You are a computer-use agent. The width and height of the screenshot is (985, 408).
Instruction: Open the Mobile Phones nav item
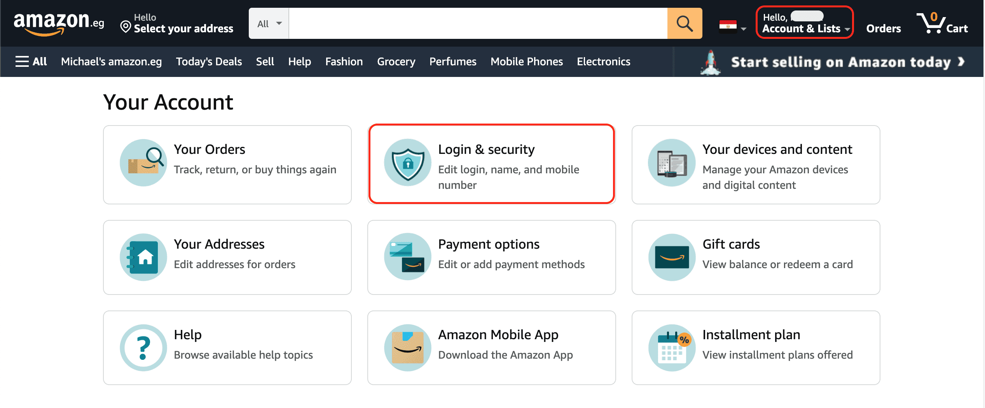click(x=526, y=61)
